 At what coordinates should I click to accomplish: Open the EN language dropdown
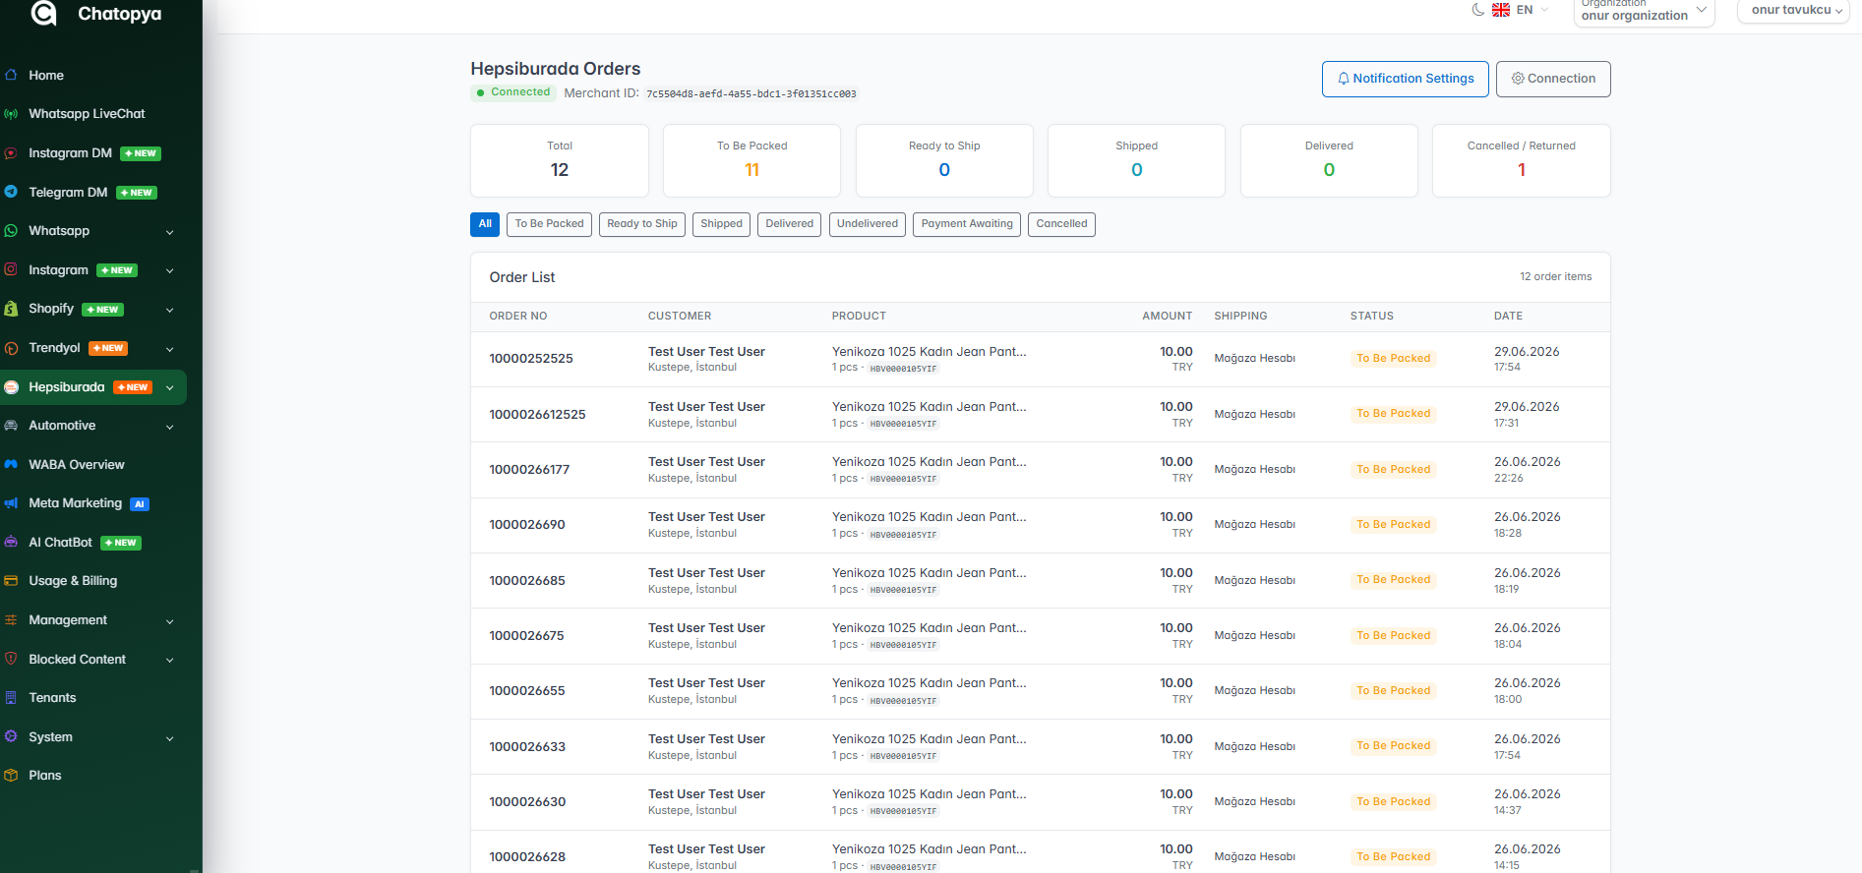1521,10
